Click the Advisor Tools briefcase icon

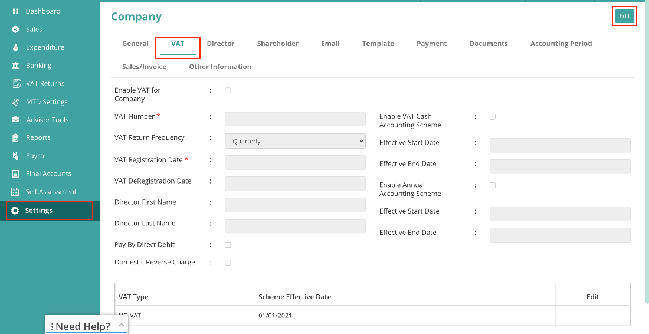coord(16,120)
